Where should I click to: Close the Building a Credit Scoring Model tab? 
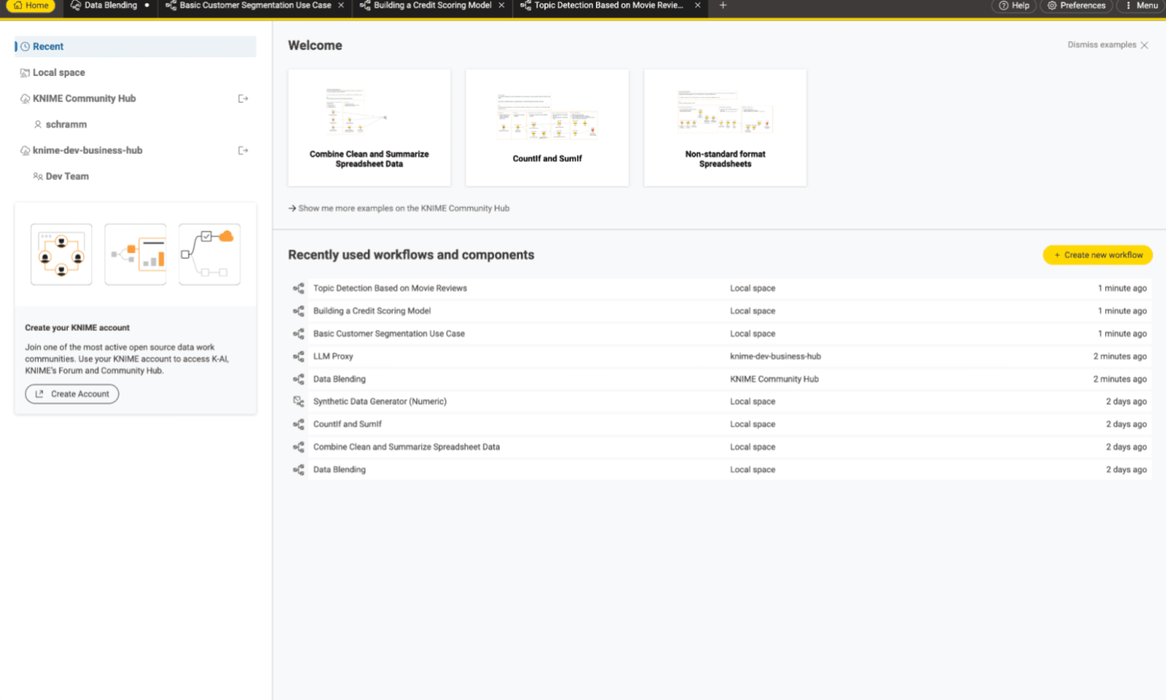coord(501,6)
